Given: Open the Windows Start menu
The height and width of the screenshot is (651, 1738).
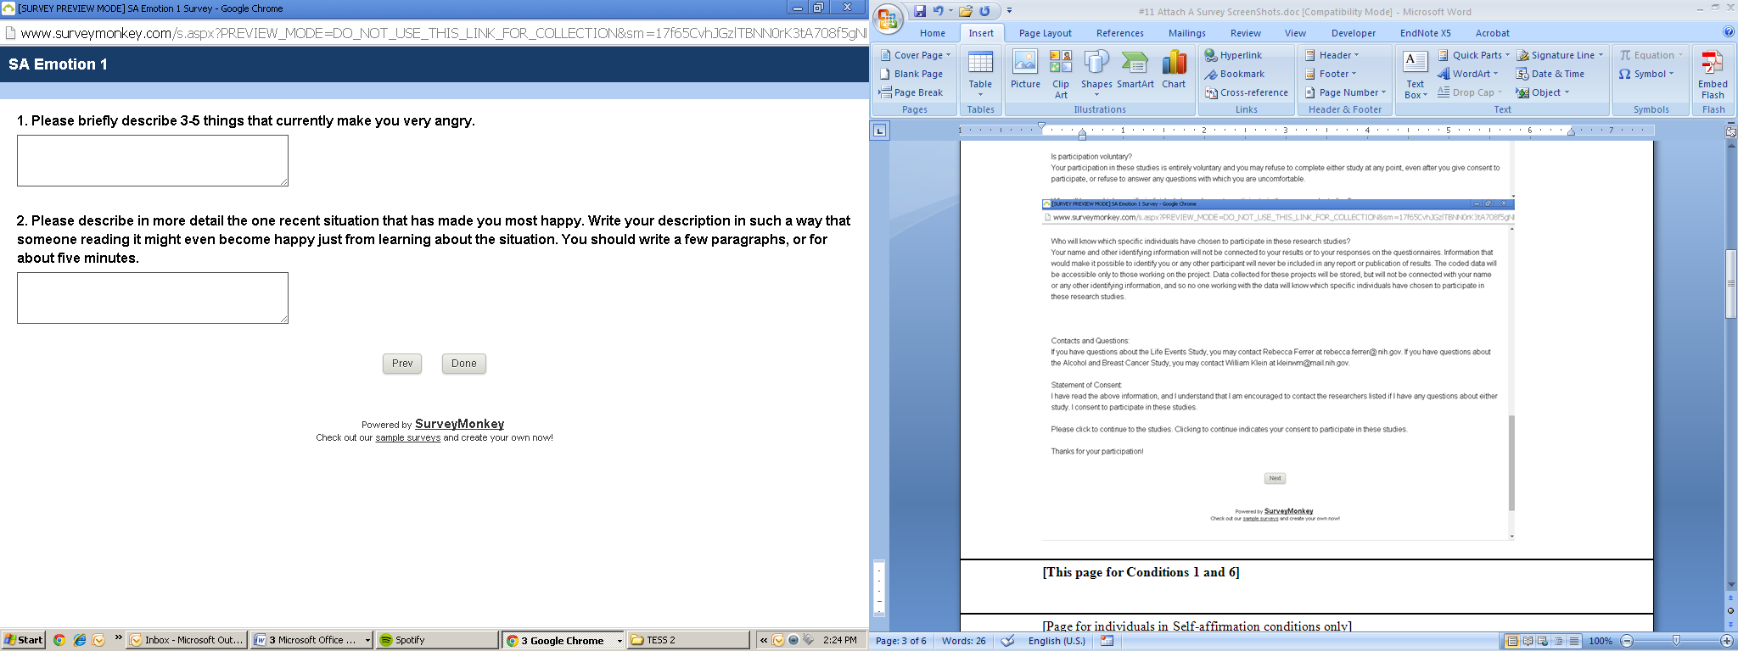Looking at the screenshot, I should pos(23,640).
